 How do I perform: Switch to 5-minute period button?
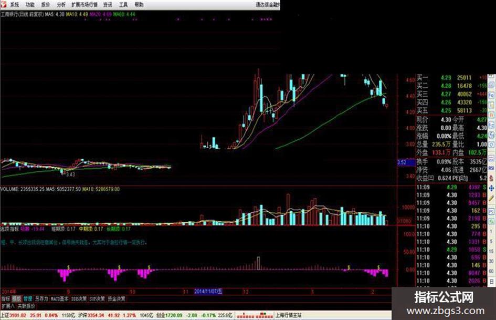coord(492,241)
